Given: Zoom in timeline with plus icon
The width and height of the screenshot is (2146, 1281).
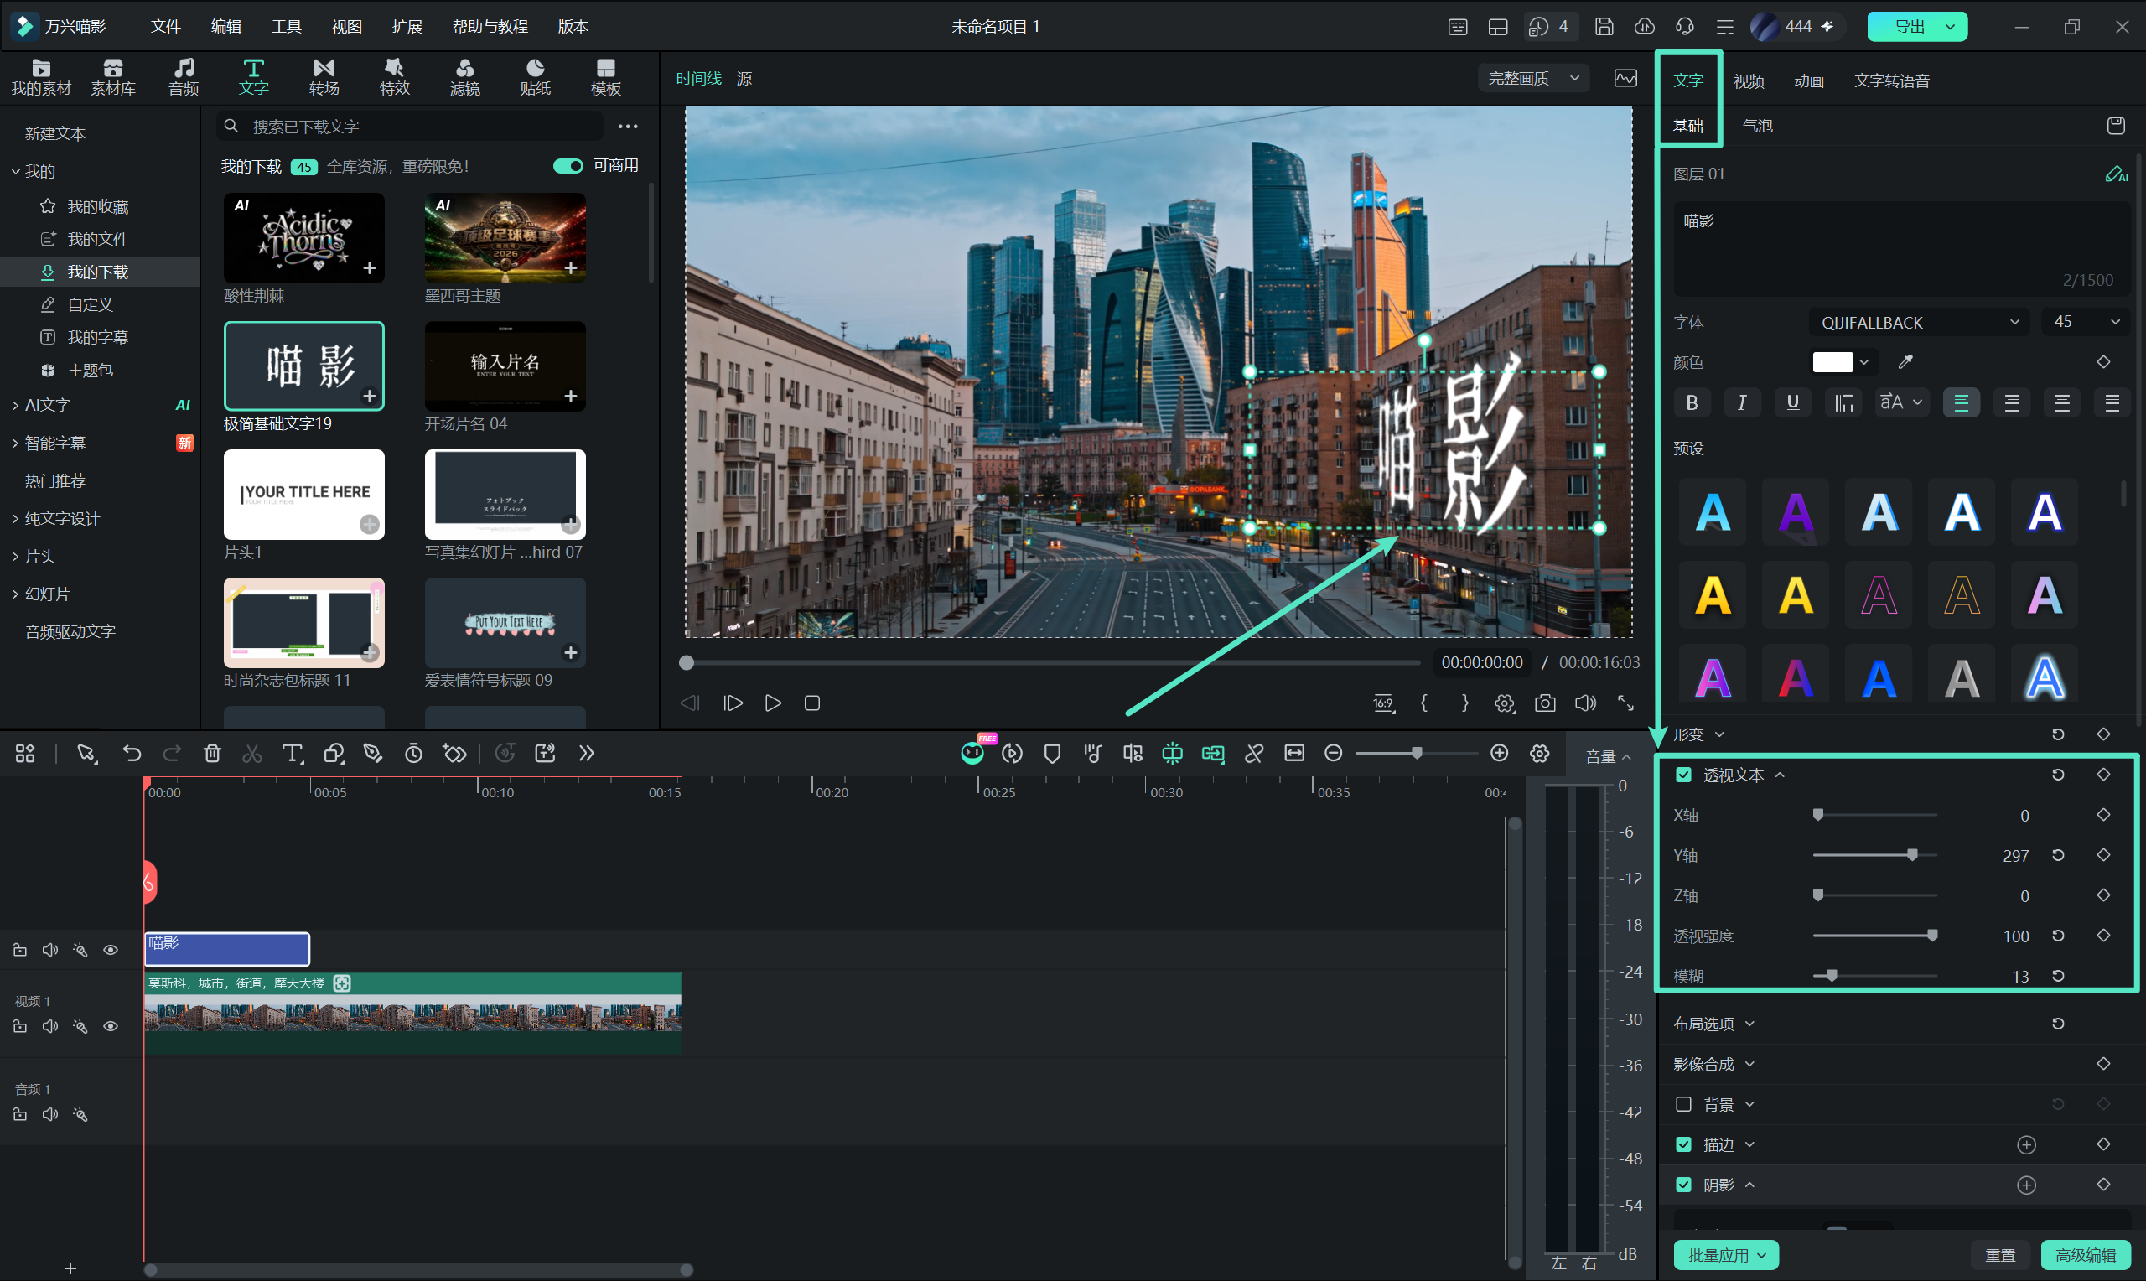Looking at the screenshot, I should tap(1500, 753).
